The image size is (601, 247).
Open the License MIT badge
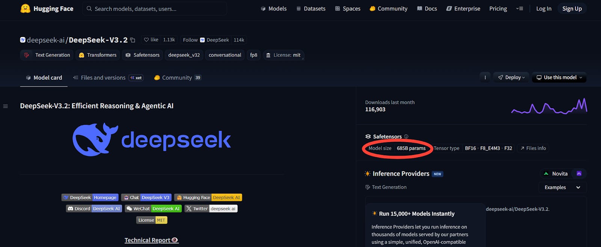point(152,220)
